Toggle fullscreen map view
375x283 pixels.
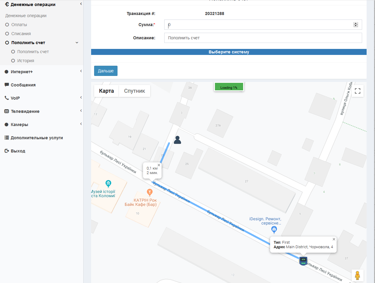[x=357, y=91]
